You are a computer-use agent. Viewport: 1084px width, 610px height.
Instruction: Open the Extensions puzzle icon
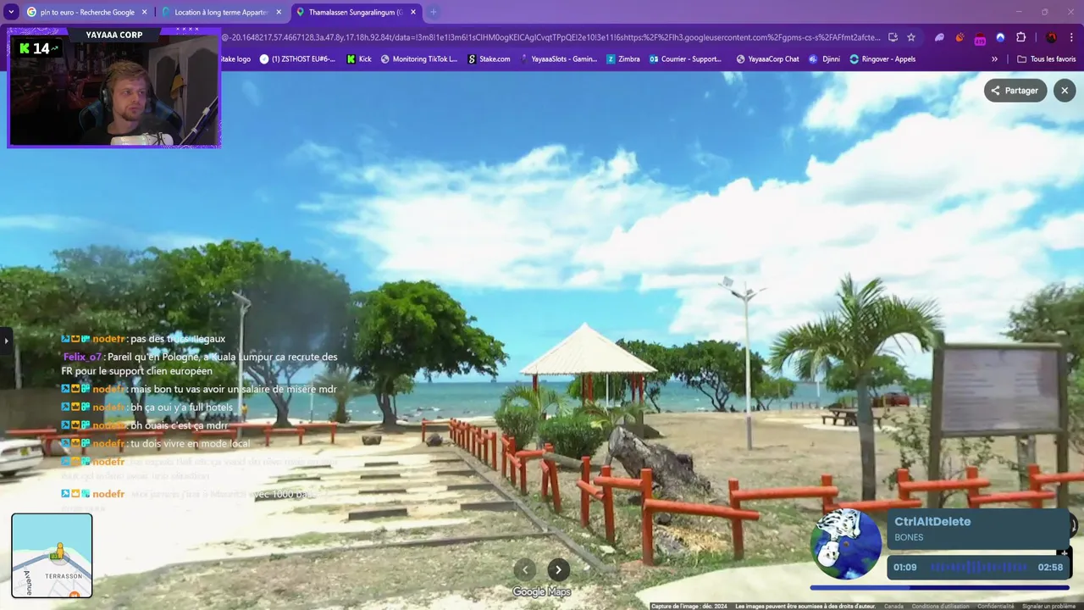[x=1021, y=37]
